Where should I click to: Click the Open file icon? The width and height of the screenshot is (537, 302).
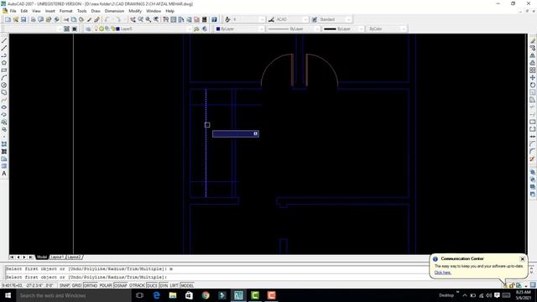(16, 19)
